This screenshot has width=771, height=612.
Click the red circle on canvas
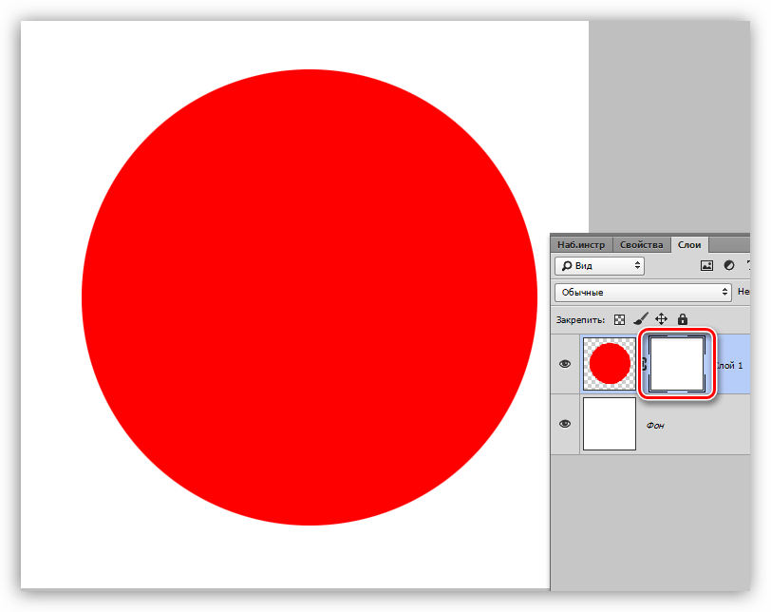[x=310, y=297]
